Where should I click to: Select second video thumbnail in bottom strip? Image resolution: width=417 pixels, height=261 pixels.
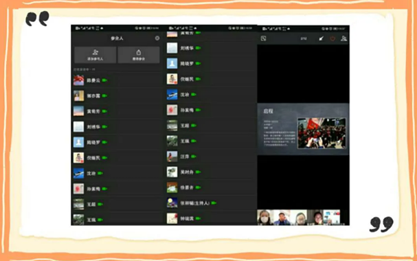tap(282, 218)
